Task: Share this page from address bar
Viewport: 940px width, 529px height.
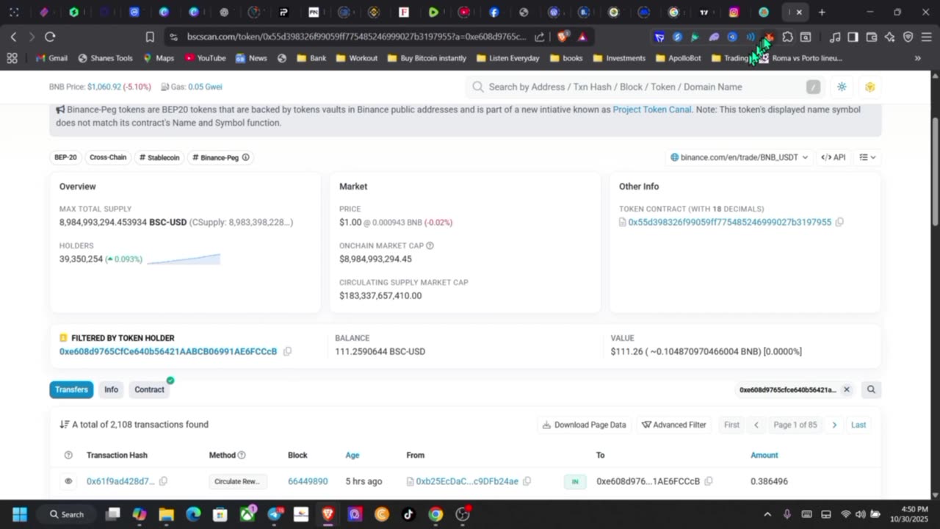Action: (x=540, y=37)
